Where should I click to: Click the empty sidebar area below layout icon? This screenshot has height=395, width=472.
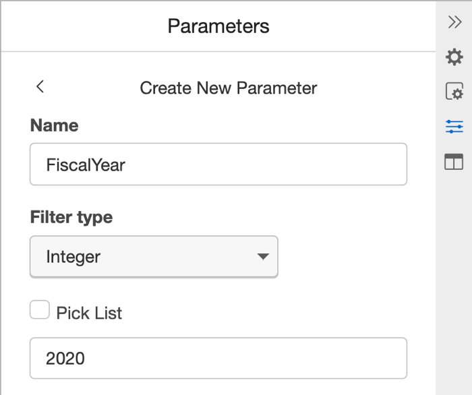click(454, 283)
